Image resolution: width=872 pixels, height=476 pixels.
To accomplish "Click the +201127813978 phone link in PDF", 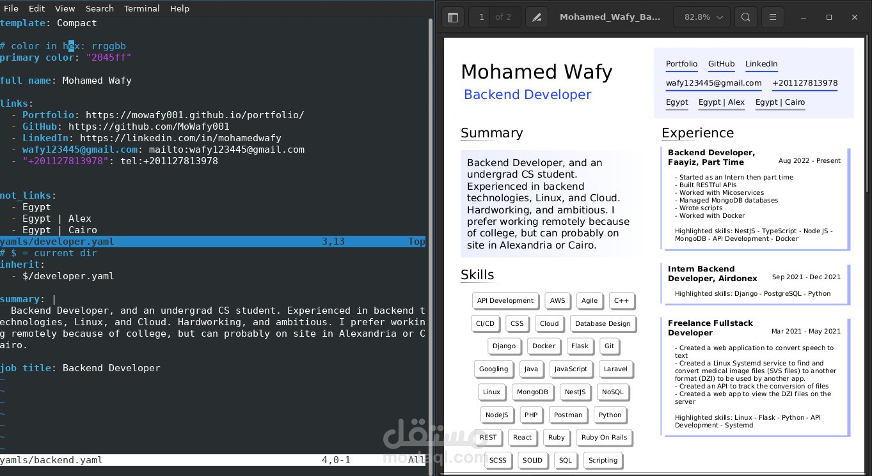I will click(x=805, y=83).
